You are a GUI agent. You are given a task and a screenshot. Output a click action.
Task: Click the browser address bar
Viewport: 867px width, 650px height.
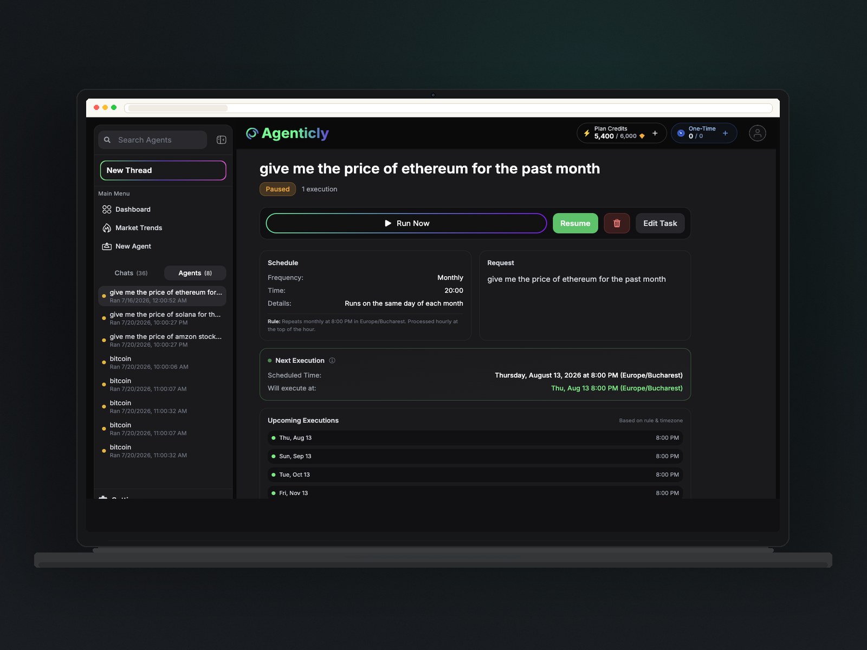tap(449, 108)
